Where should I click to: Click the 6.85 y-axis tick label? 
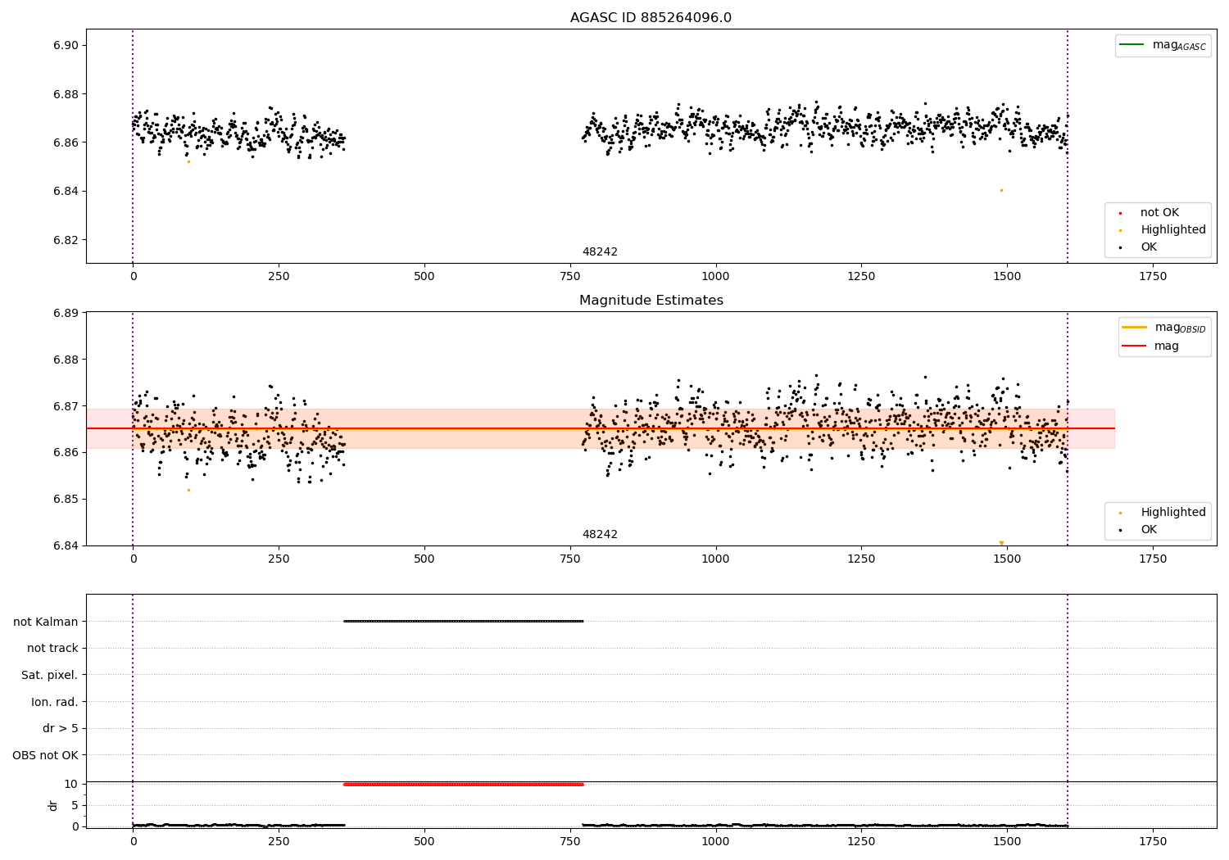64,500
